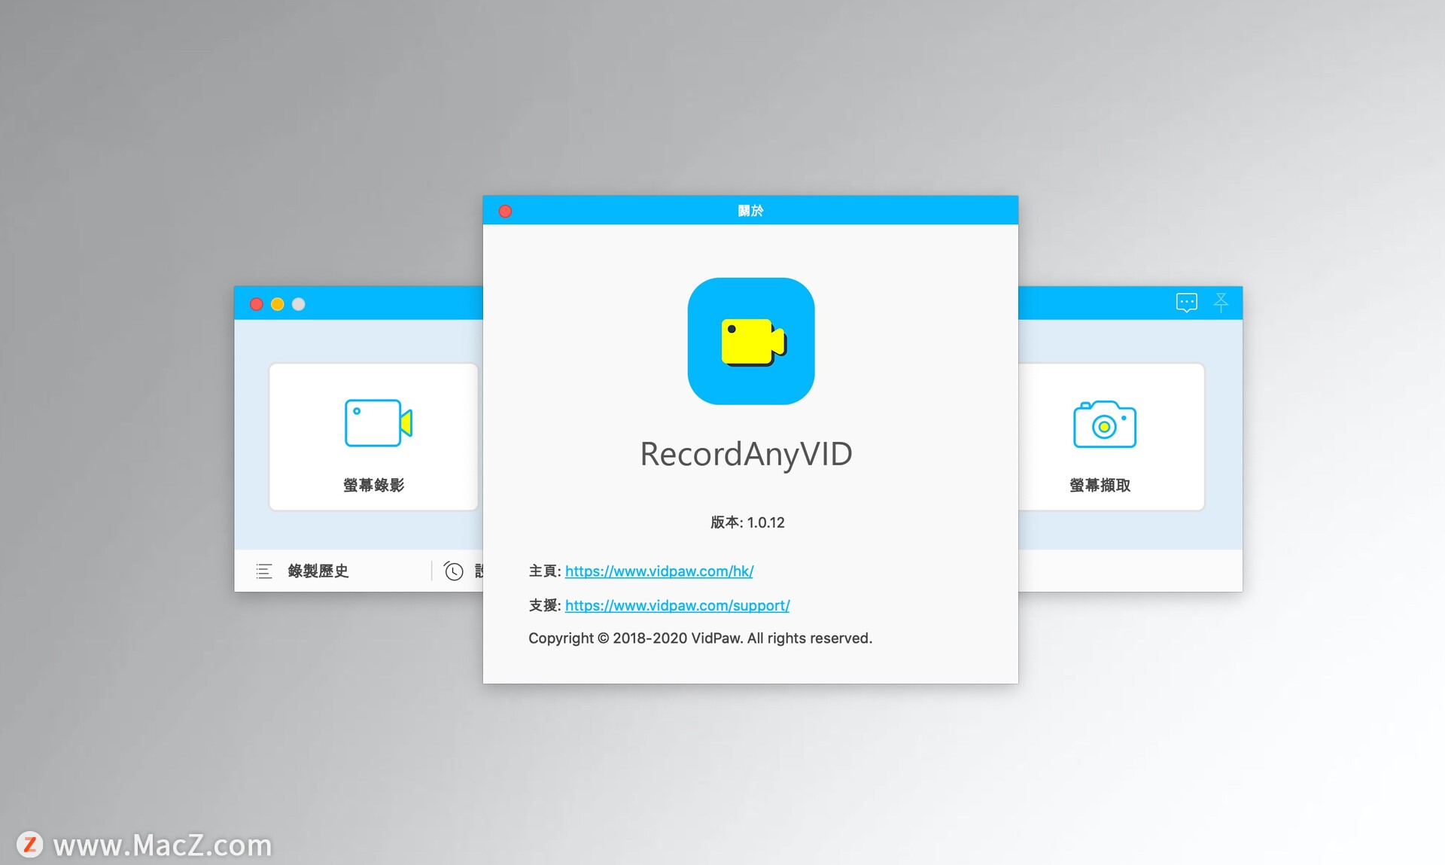Click the RecordAnyVID title text
Image resolution: width=1445 pixels, height=865 pixels.
[x=746, y=454]
